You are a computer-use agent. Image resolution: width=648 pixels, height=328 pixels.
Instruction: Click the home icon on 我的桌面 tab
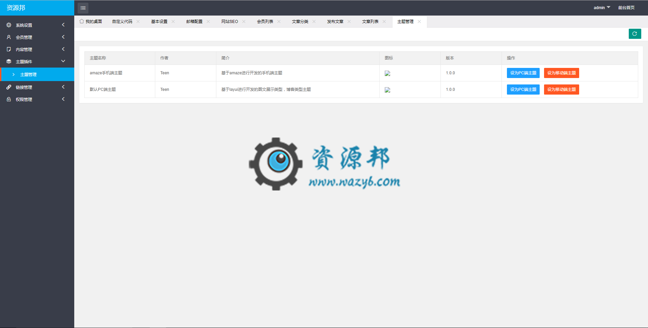click(82, 21)
